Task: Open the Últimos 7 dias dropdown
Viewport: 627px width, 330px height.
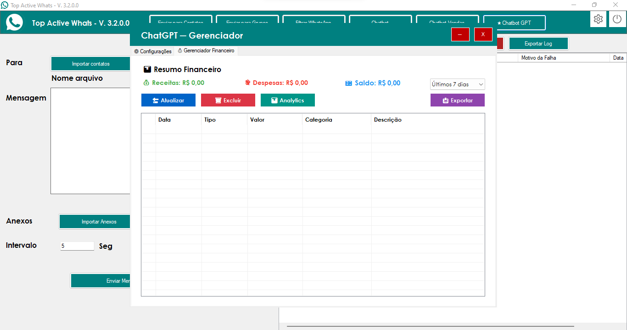Action: click(457, 84)
